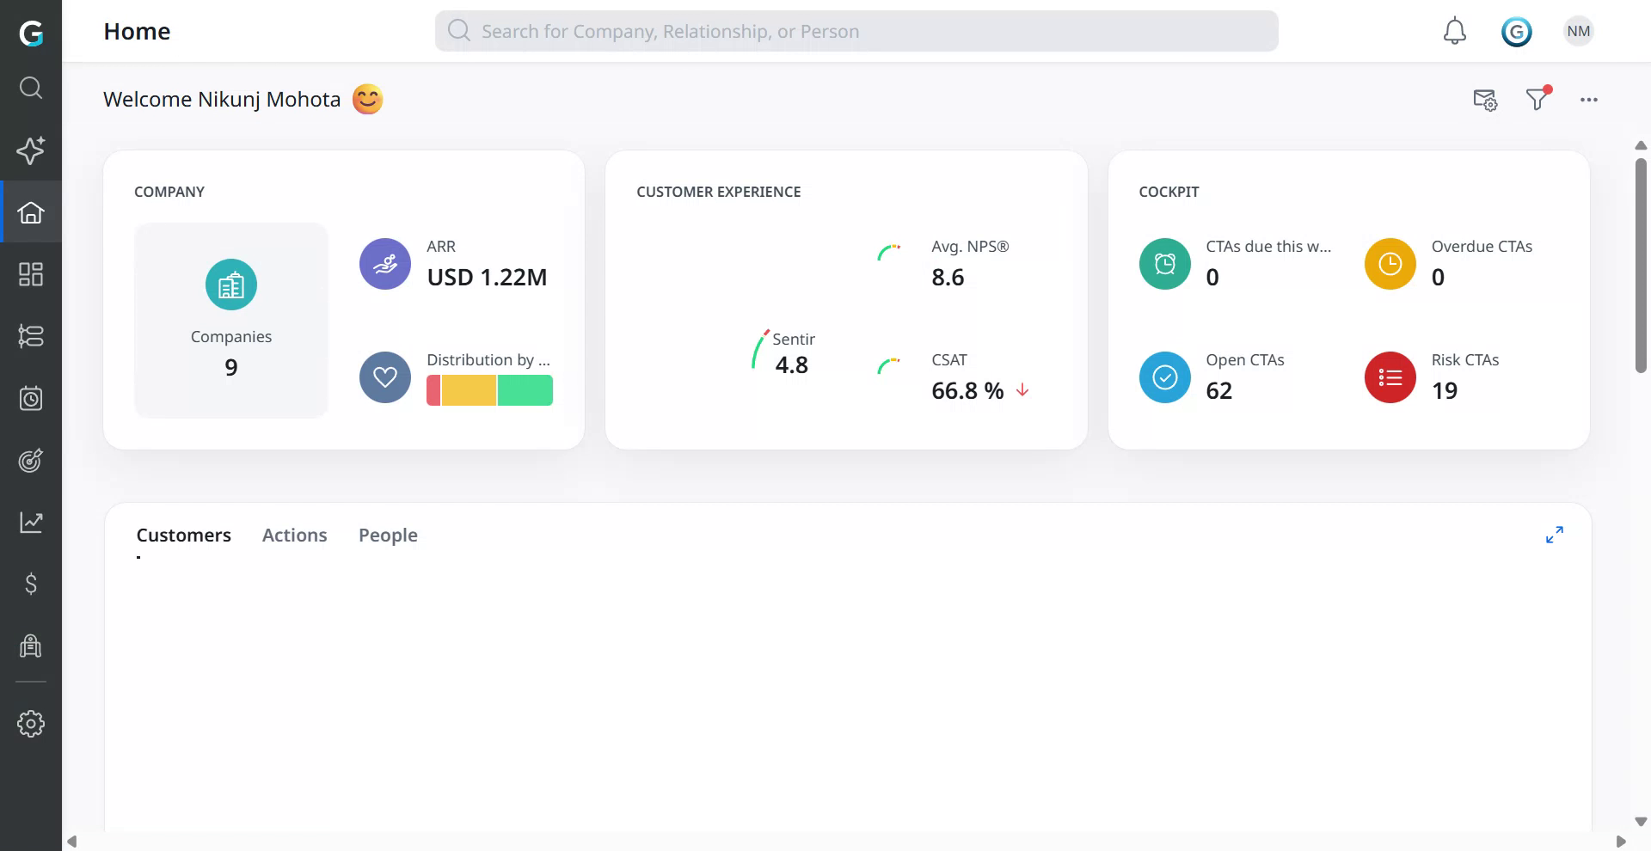Click the sparkle AI assistant sidebar icon
Image resolution: width=1651 pixels, height=851 pixels.
pos(31,150)
